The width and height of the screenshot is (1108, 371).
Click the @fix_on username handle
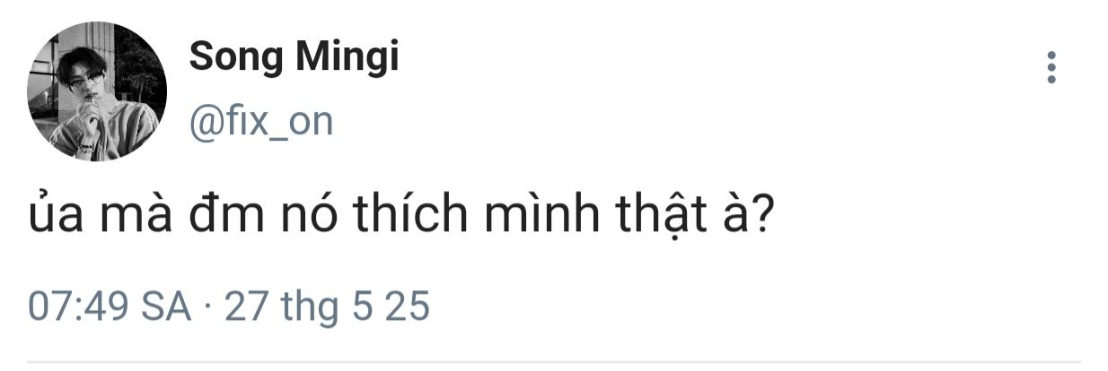[260, 120]
